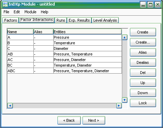The image size is (163, 128).
Task: Click the Create button
Action: click(x=143, y=32)
